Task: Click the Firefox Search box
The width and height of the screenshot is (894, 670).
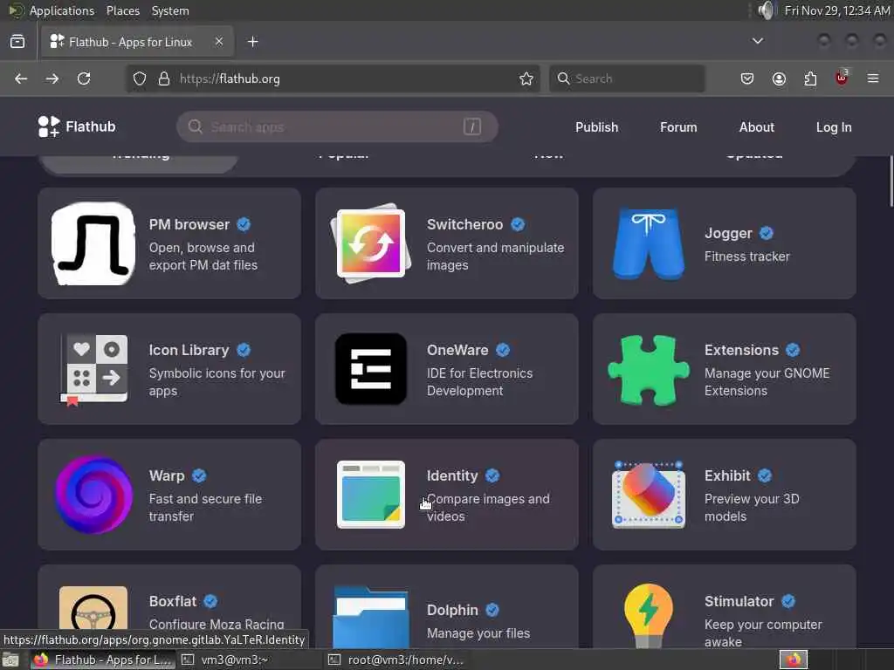Action: 627,79
